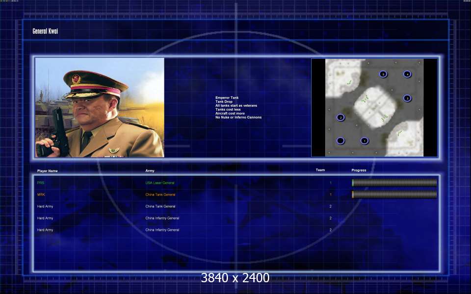Screen dimensions: 471x294
Task: Click team number in Hard Army Tank General row
Action: [x=330, y=206]
